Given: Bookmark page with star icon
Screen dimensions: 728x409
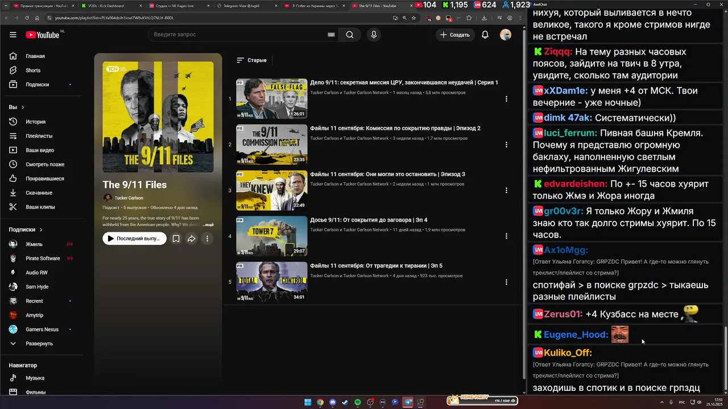Looking at the screenshot, I should click(413, 18).
